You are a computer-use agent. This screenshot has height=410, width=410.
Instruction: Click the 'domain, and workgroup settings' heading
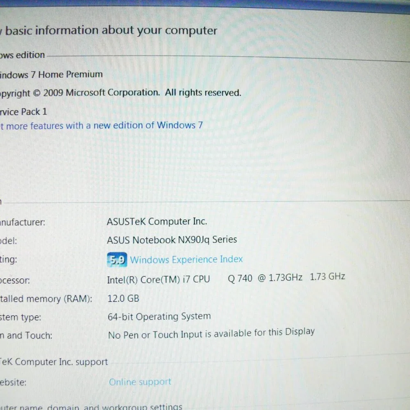tap(114, 407)
